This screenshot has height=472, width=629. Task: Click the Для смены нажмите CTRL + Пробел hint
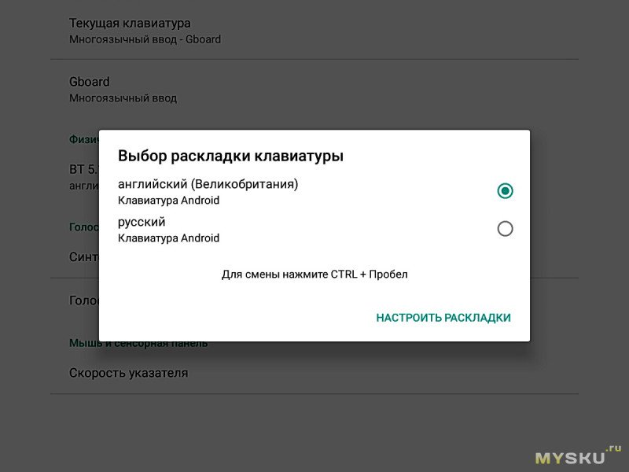[314, 274]
